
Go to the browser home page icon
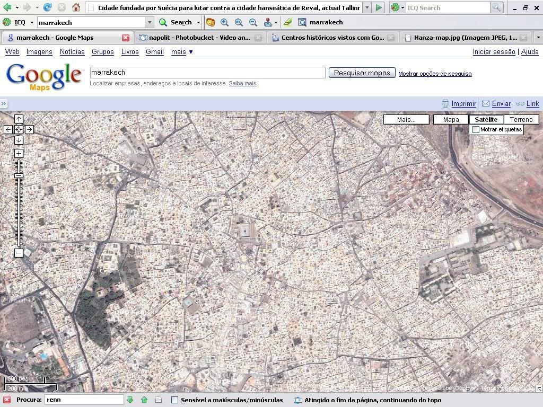76,7
